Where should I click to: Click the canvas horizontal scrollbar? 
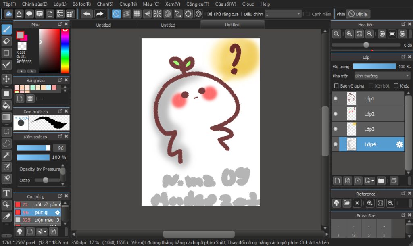199,234
